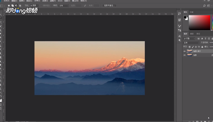213x122 pixels.
Task: Filter layers by shape layer icon
Action: [209, 39]
